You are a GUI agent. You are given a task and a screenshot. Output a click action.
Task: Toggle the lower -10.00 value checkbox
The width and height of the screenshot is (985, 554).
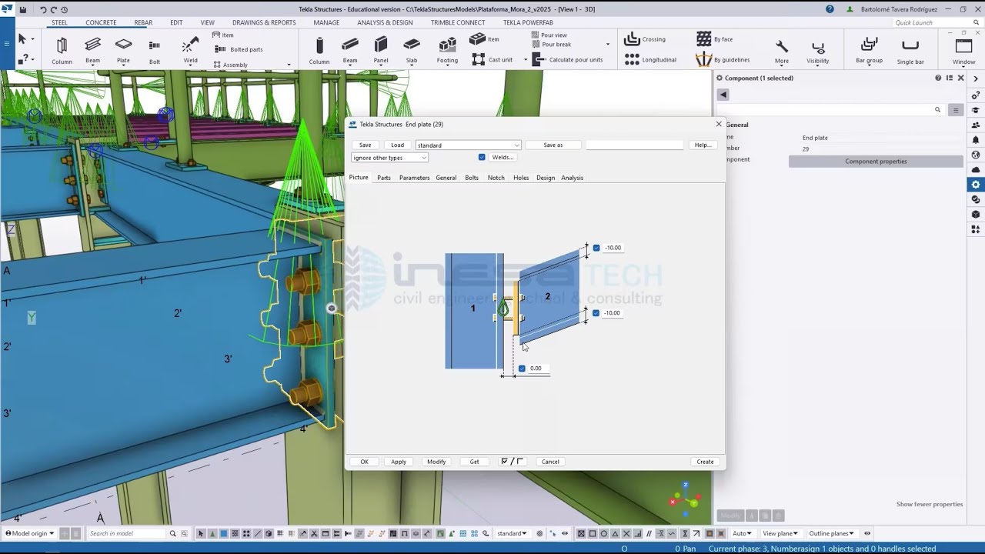pyautogui.click(x=596, y=313)
